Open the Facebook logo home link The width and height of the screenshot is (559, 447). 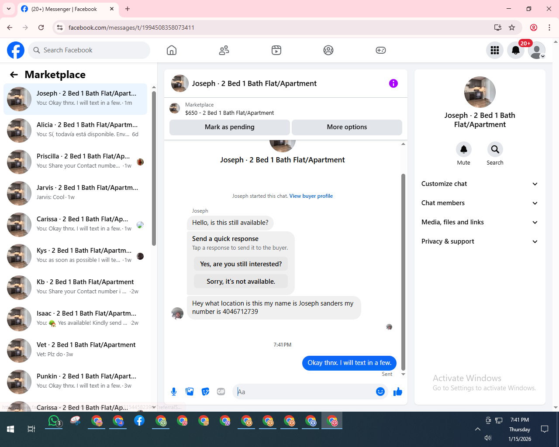16,50
